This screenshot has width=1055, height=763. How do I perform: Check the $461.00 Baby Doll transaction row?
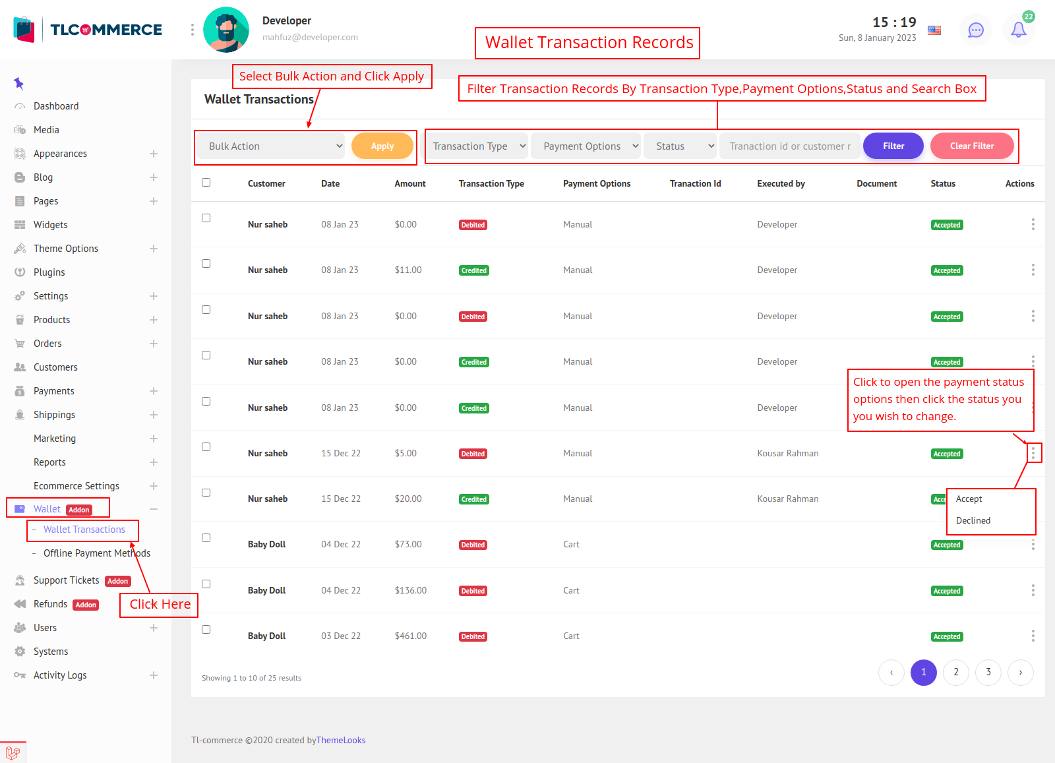pyautogui.click(x=206, y=630)
